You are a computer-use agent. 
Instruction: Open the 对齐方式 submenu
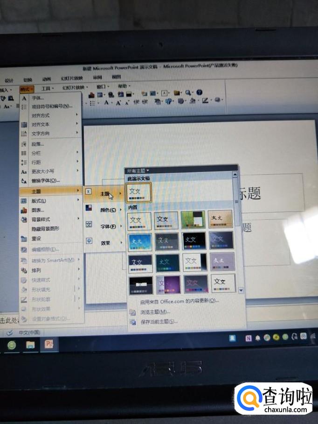tap(51, 115)
